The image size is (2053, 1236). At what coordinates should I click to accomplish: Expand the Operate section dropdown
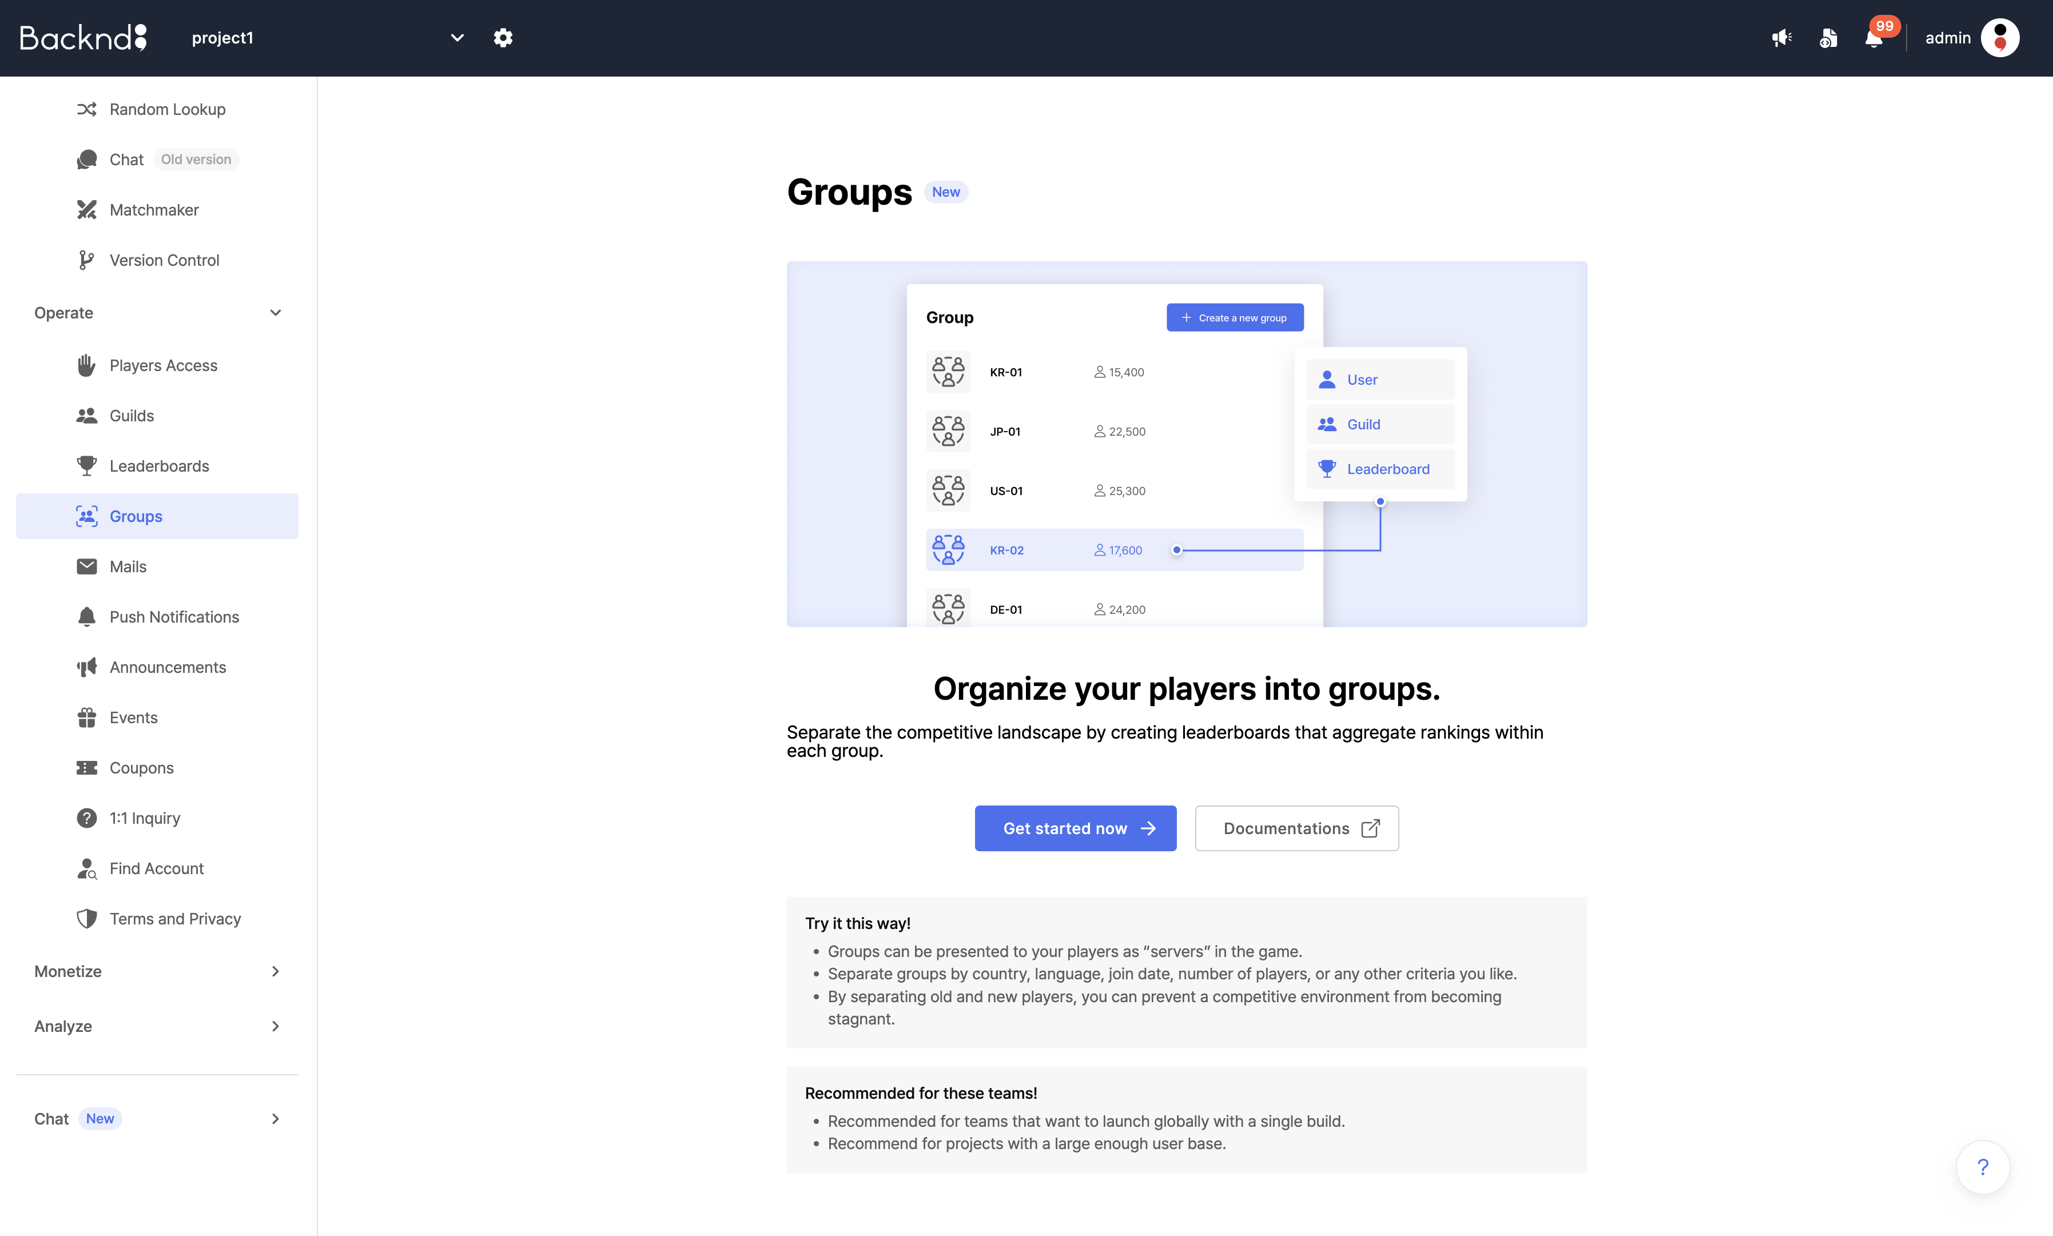tap(276, 312)
